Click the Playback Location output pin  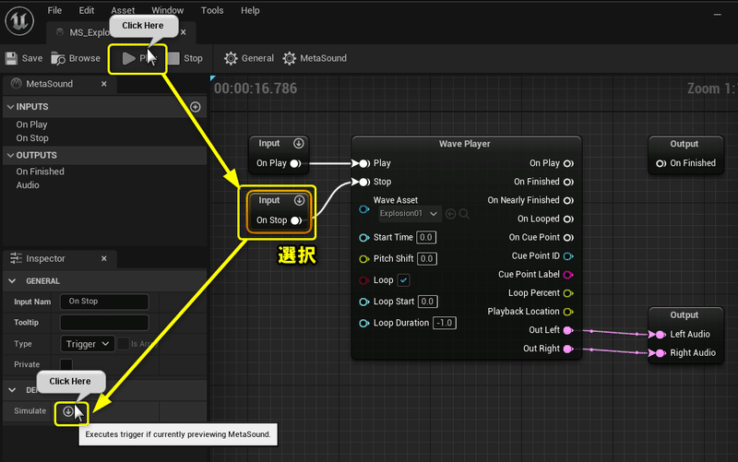point(568,312)
